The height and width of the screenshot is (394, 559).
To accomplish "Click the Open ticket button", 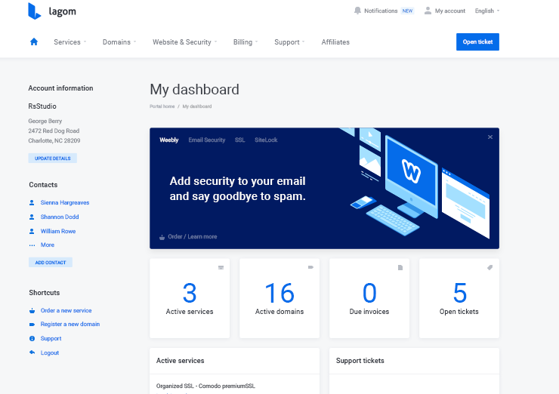I will point(477,42).
